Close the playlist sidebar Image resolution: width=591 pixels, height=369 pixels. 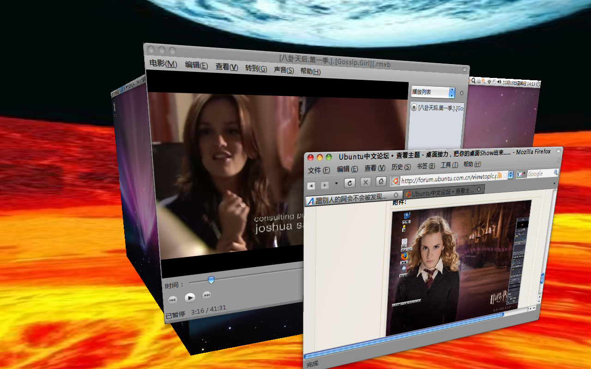click(461, 93)
